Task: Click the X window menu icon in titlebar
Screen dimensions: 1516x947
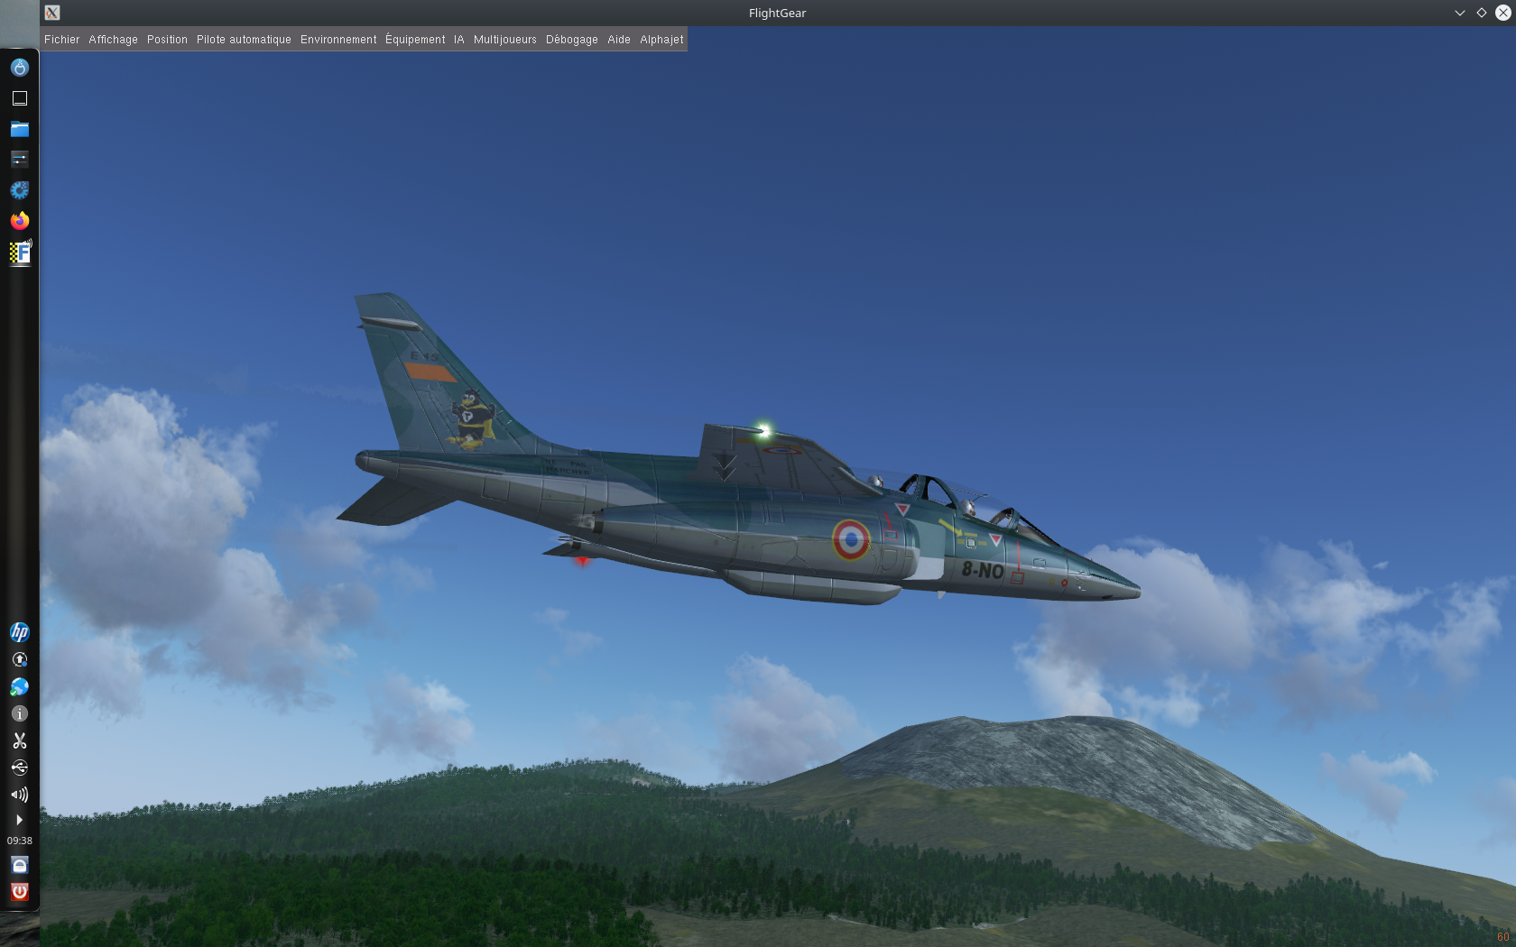Action: [x=52, y=13]
